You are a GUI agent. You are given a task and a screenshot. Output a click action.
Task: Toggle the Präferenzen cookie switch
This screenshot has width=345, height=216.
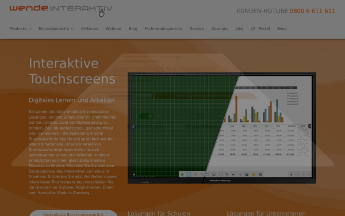tap(147, 116)
